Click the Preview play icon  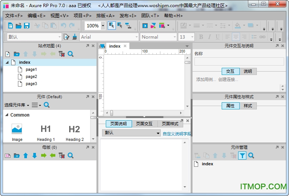(145, 25)
